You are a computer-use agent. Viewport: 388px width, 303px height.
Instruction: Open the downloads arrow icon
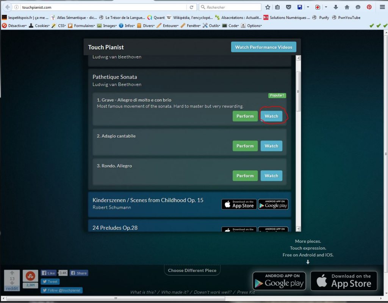(x=336, y=7)
